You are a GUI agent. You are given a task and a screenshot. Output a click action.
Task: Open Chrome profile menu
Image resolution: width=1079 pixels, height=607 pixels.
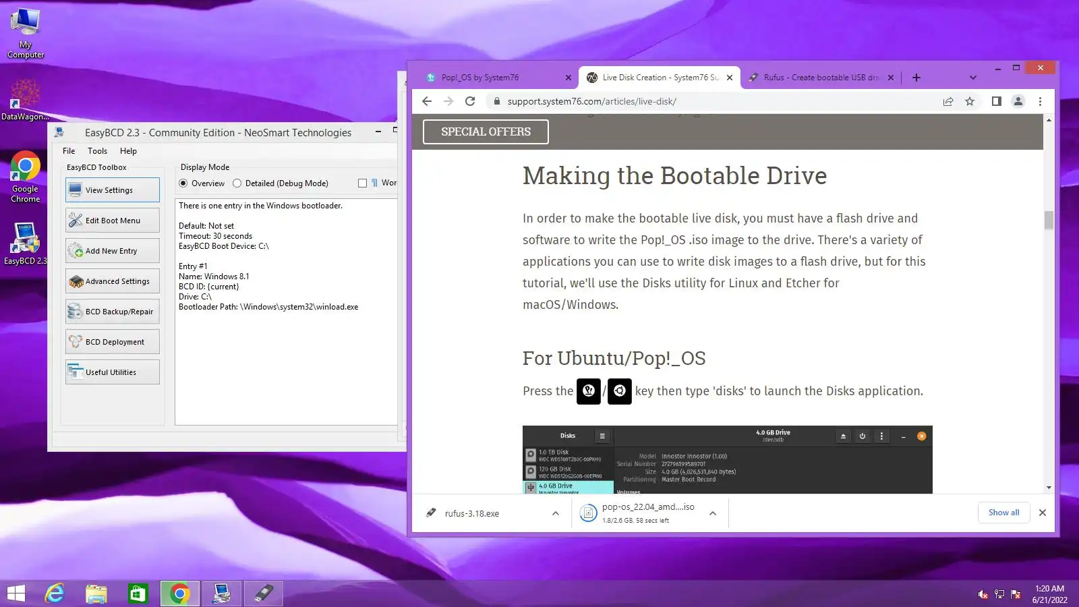pyautogui.click(x=1018, y=101)
